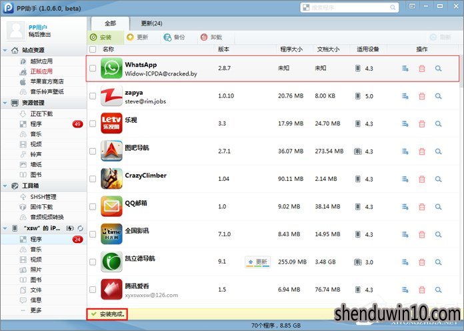Image resolution: width=464 pixels, height=331 pixels.
Task: Click the QQ邮箱 envelope icon
Action: tap(111, 207)
